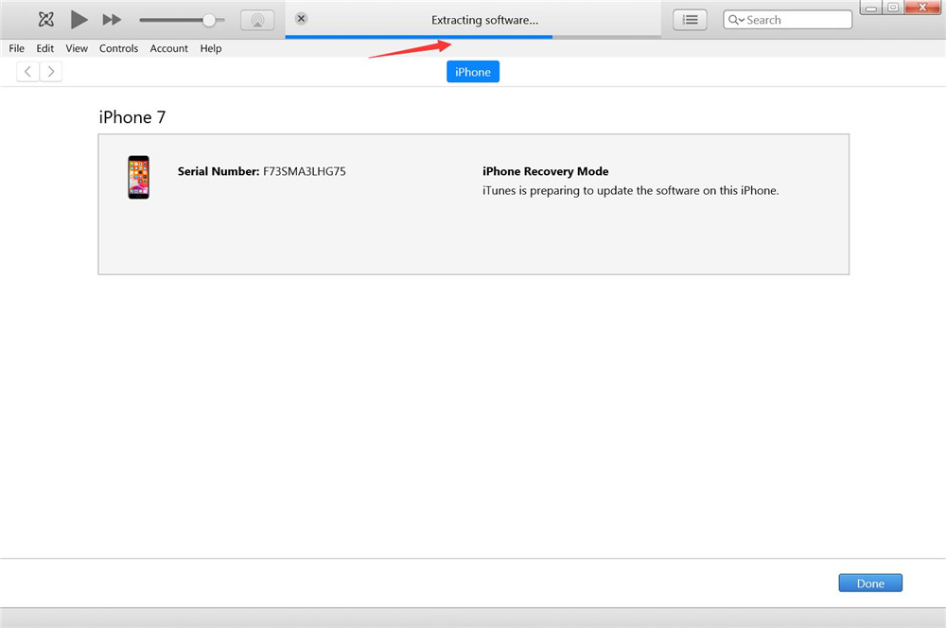This screenshot has width=946, height=628.
Task: Click the Search input field
Action: (x=787, y=20)
